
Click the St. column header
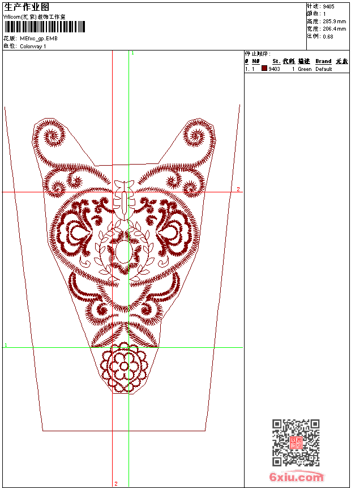[x=276, y=61]
